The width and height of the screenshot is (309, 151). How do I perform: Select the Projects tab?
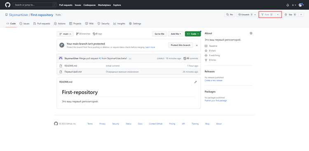click(75, 24)
